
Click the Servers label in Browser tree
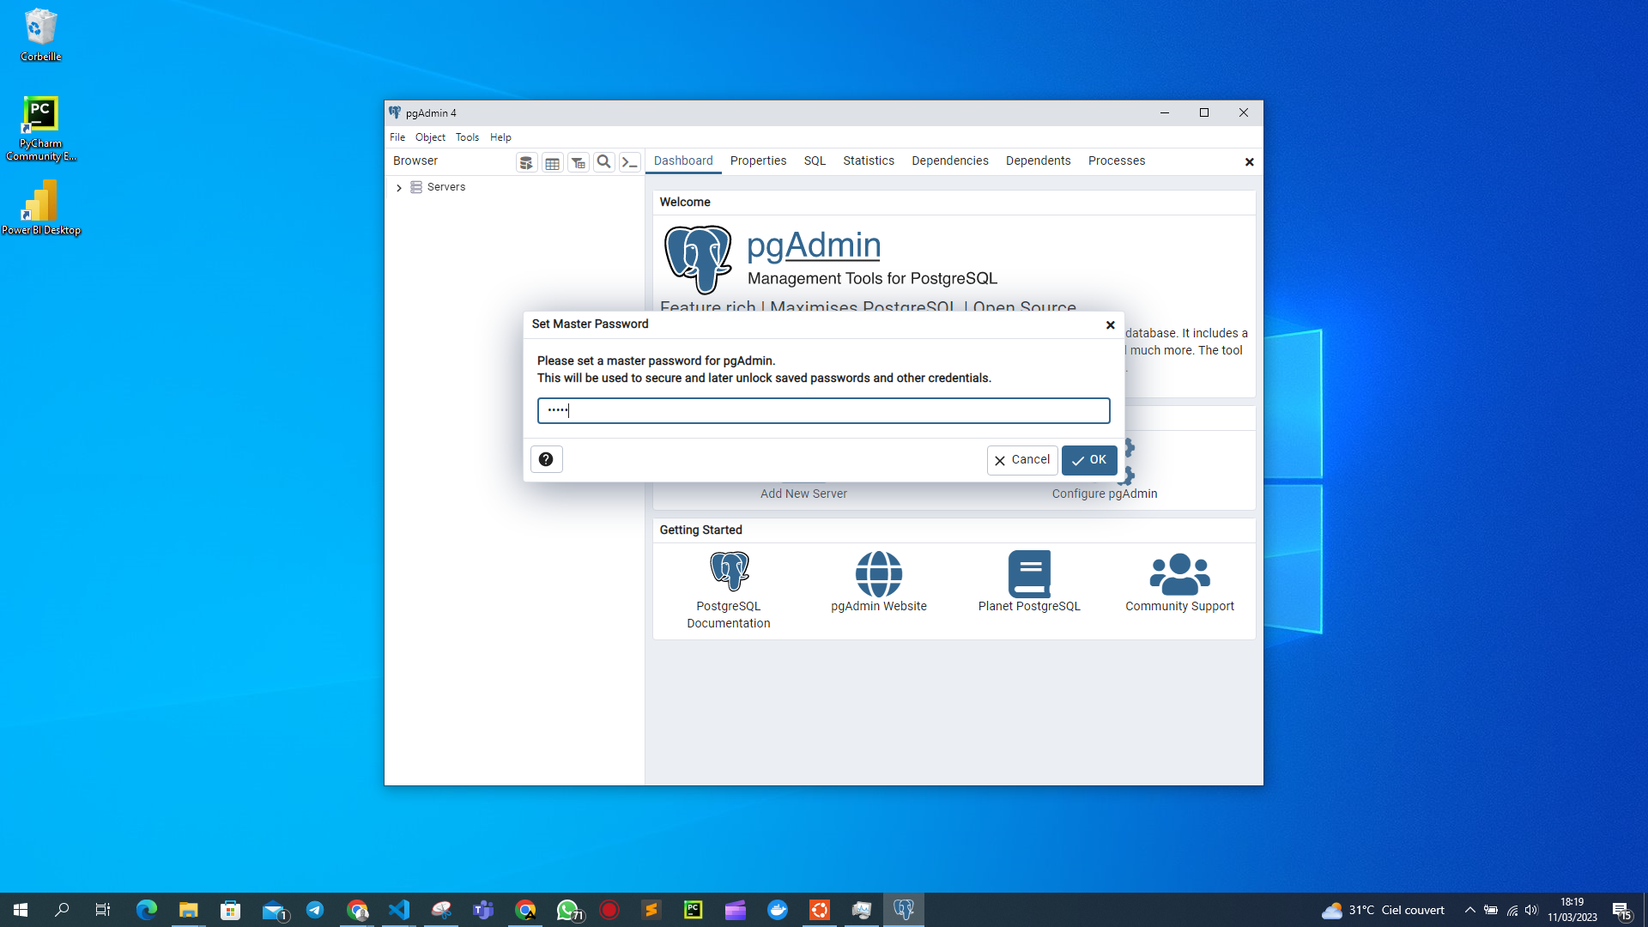coord(446,187)
